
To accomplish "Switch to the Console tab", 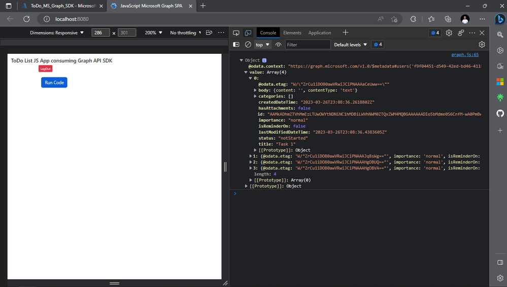I will tap(268, 33).
